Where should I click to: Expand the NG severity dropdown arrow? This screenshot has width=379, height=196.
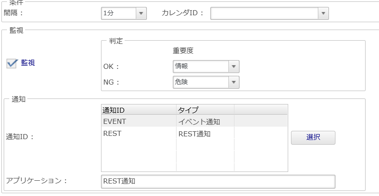tap(234, 82)
